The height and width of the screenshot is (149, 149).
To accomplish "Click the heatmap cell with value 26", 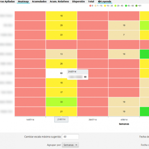I will 62,63.
